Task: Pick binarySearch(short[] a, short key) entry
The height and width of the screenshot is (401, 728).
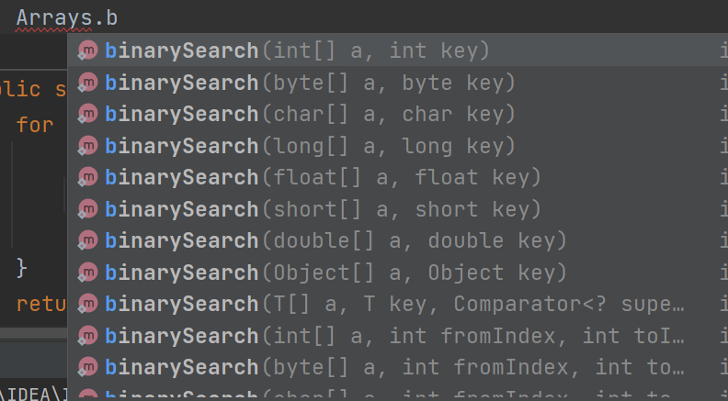Action: [398, 208]
